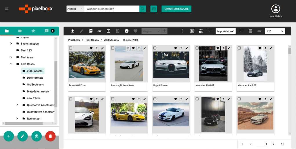Check the first Mercedes AMG GT checkbox
The width and height of the screenshot is (296, 149).
[197, 48]
